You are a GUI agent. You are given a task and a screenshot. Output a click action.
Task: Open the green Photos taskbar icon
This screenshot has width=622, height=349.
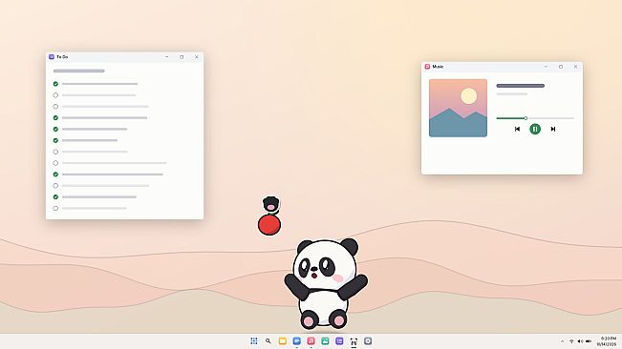325,341
